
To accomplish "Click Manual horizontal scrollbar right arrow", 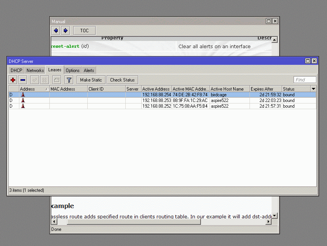I will (x=269, y=222).
